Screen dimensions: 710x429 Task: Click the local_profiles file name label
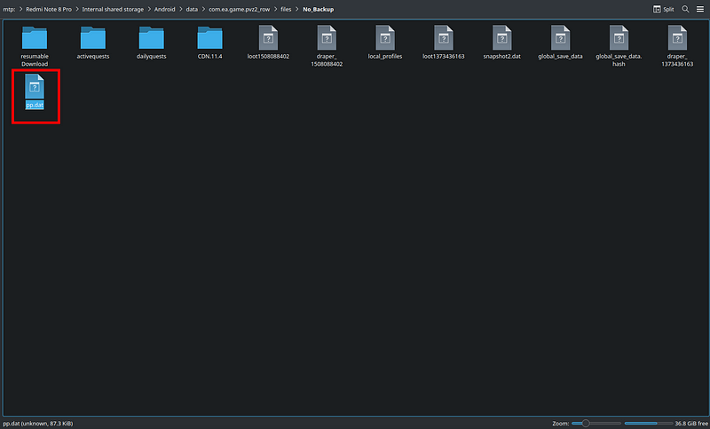(x=385, y=56)
